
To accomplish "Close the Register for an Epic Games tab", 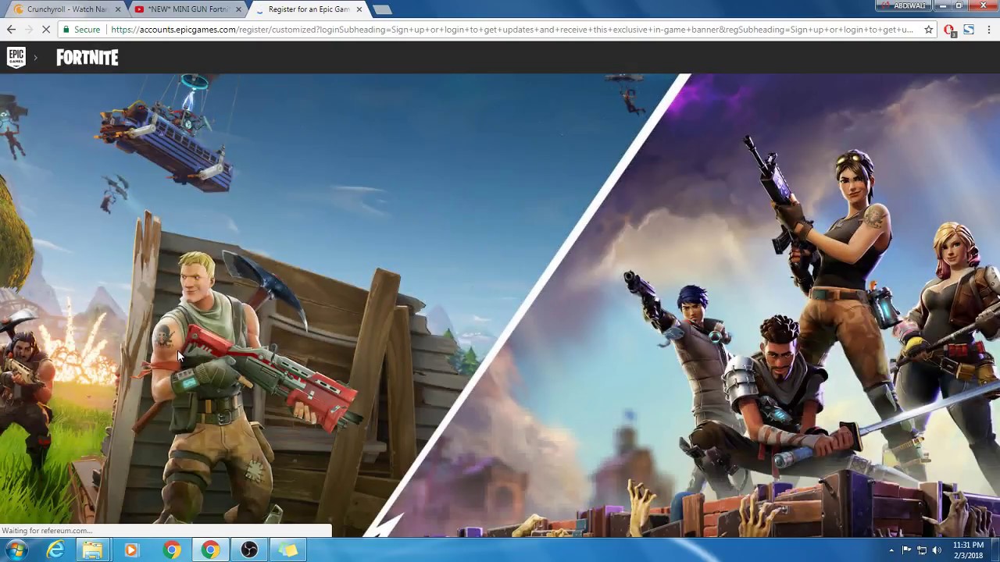I will [359, 9].
